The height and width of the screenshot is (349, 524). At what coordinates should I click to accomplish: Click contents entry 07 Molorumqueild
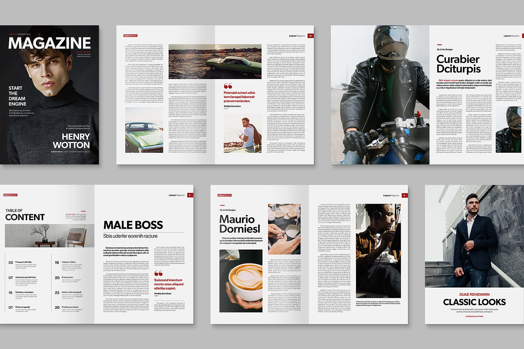click(22, 308)
